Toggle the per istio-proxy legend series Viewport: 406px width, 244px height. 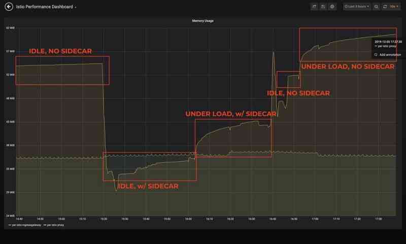point(54,225)
